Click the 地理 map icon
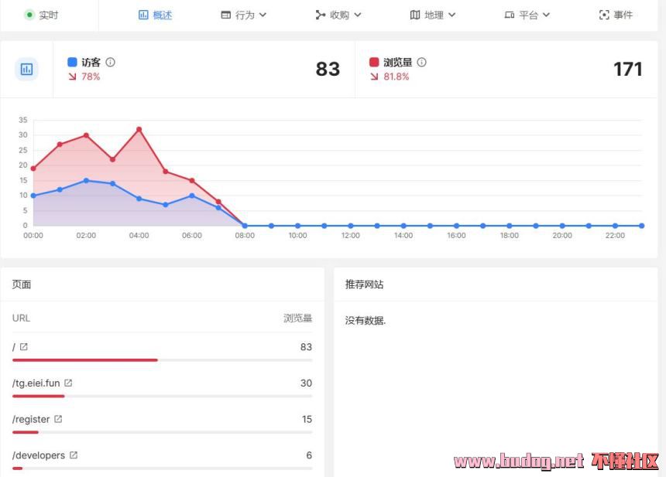 [x=415, y=15]
